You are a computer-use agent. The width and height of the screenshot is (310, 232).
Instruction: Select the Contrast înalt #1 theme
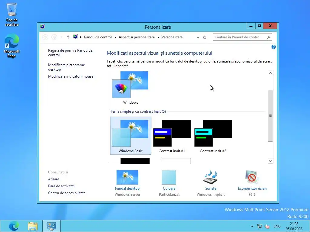[x=172, y=136]
